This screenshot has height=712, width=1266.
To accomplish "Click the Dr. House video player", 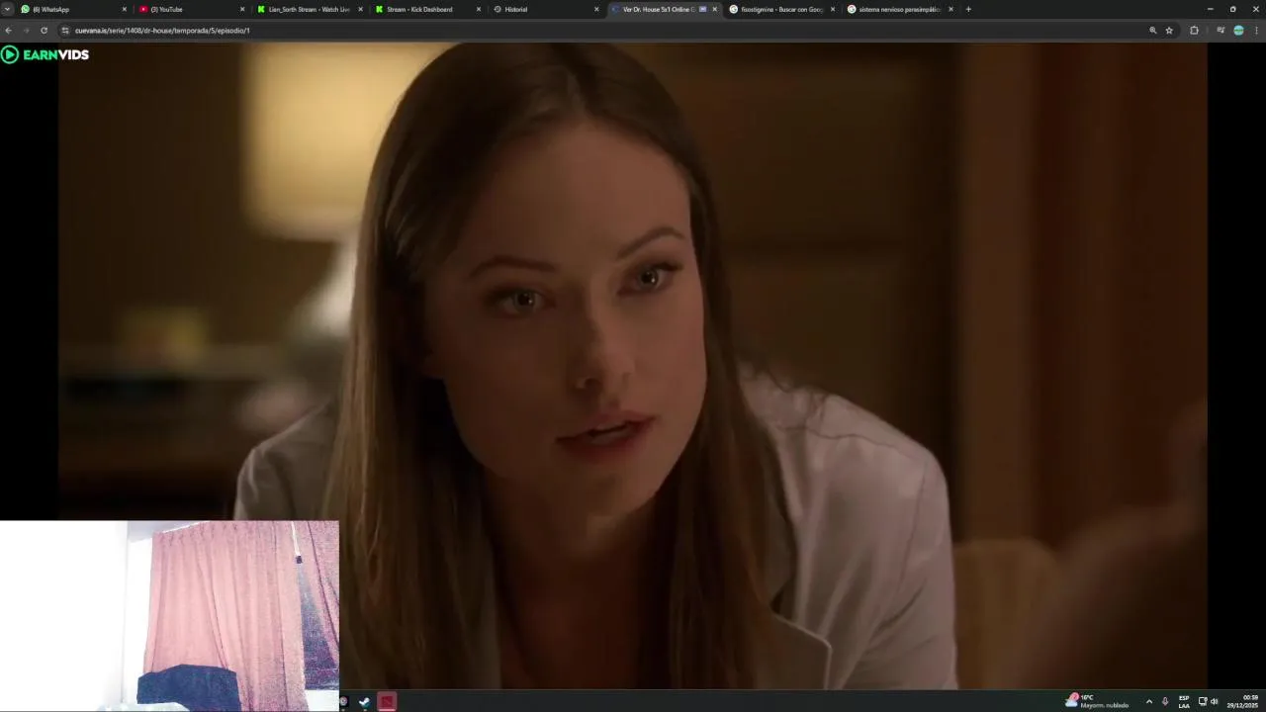I will (633, 366).
